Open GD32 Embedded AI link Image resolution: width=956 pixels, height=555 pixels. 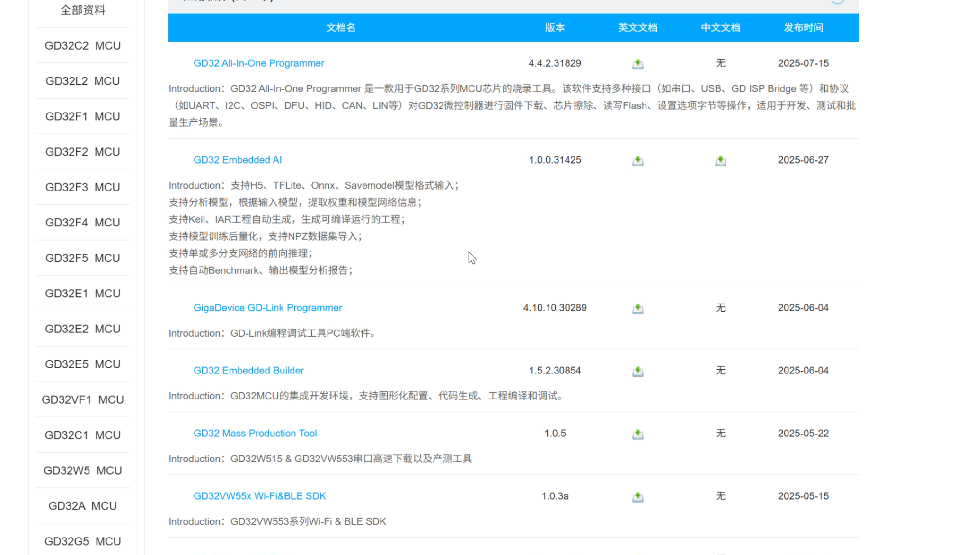point(238,160)
